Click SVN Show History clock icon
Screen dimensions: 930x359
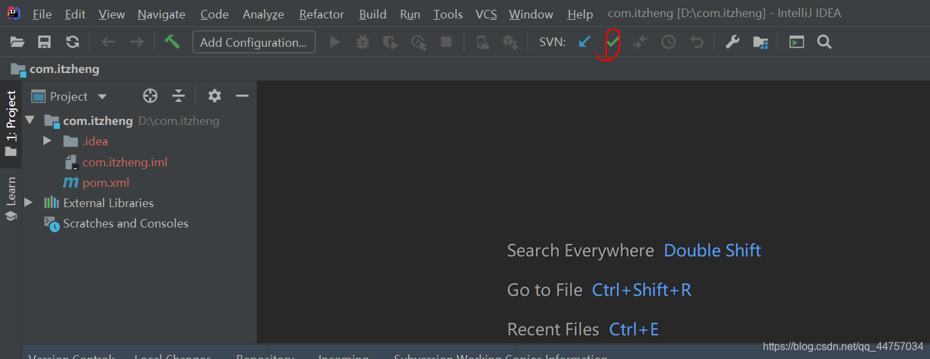[x=668, y=42]
